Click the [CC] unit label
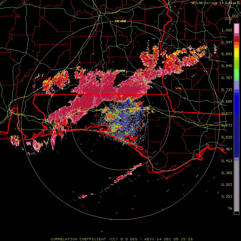 [x=229, y=19]
